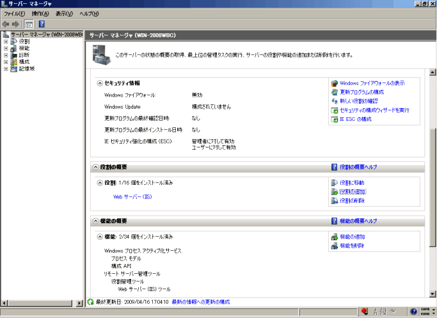This screenshot has height=318, width=437.
Task: Click the 機能の追加 link
Action: point(353,237)
